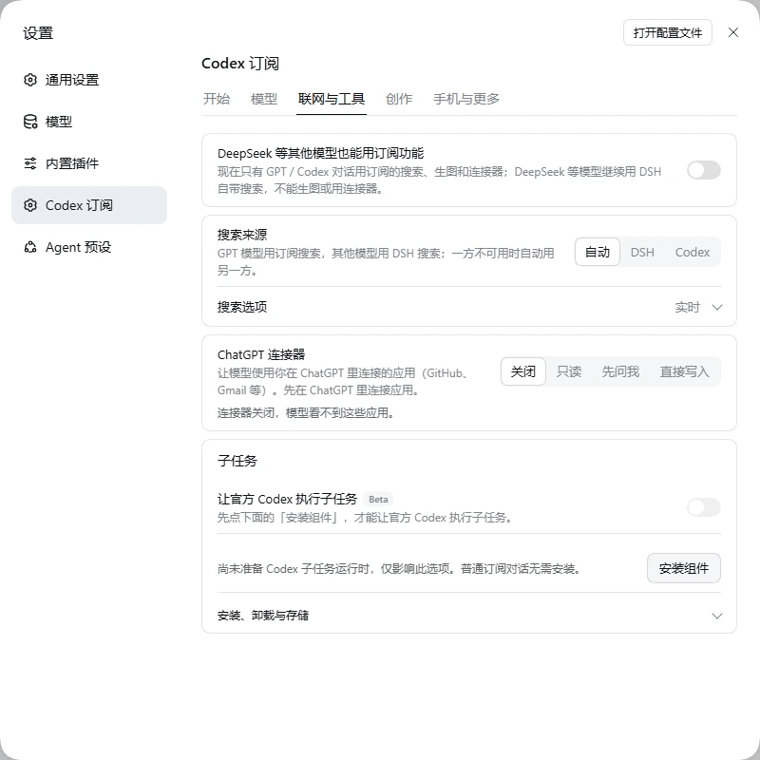Open 通用设置 in the sidebar
The height and width of the screenshot is (760, 760).
[89, 80]
